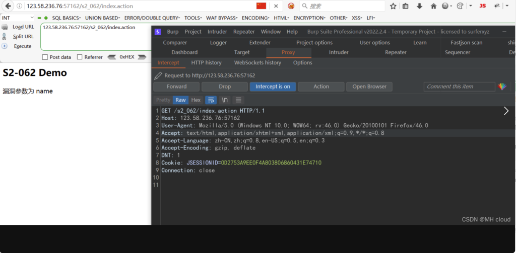The image size is (516, 253).
Task: Open the Window menu in Burp
Action: pos(271,32)
